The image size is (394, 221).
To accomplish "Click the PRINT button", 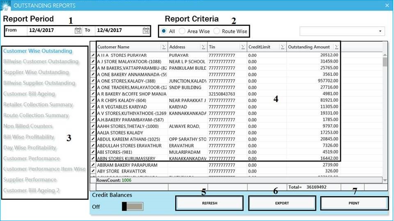I will [x=354, y=203].
